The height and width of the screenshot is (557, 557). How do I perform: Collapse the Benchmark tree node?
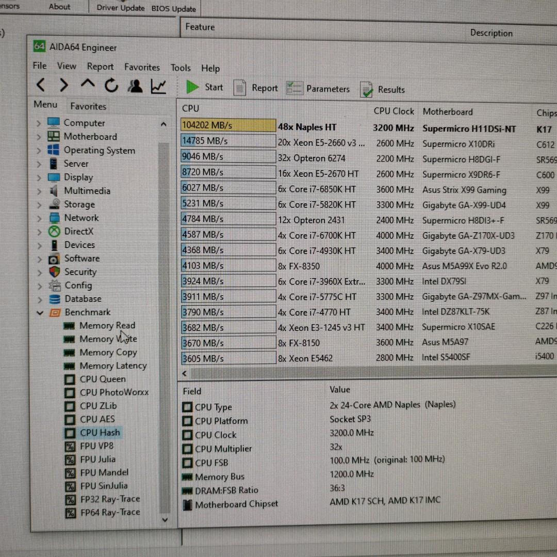(40, 313)
